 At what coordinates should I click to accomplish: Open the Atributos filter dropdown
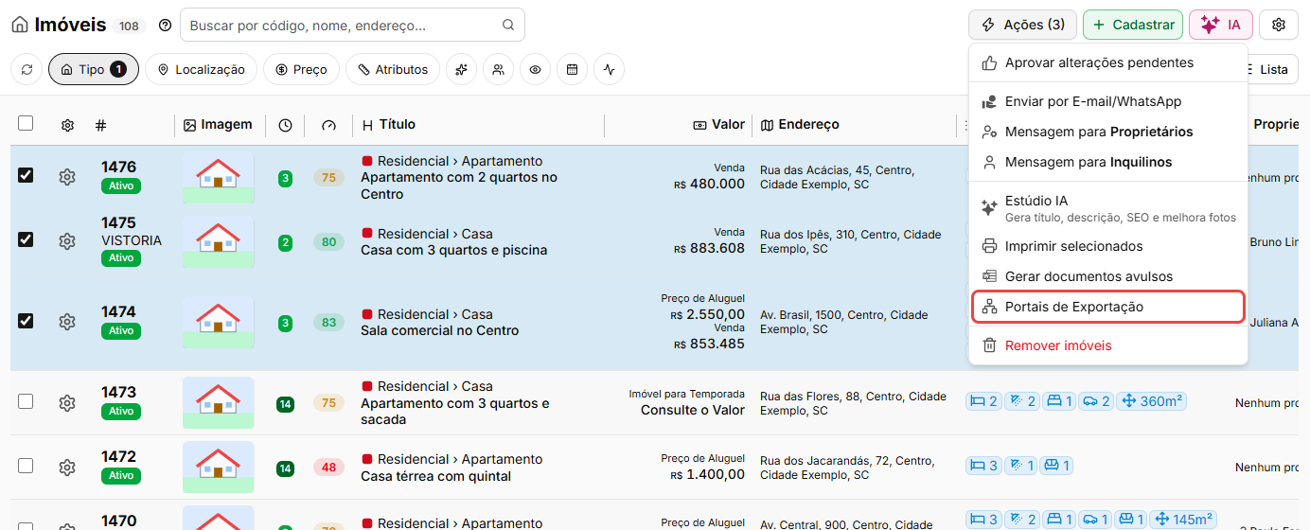(x=393, y=69)
